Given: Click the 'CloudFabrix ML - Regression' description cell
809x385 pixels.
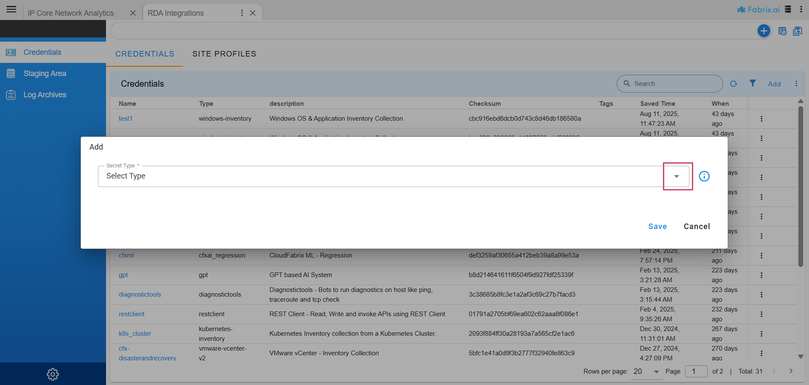Looking at the screenshot, I should pos(311,255).
